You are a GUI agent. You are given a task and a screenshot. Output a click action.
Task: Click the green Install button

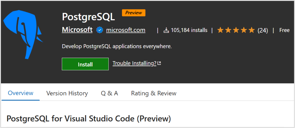tap(85, 64)
